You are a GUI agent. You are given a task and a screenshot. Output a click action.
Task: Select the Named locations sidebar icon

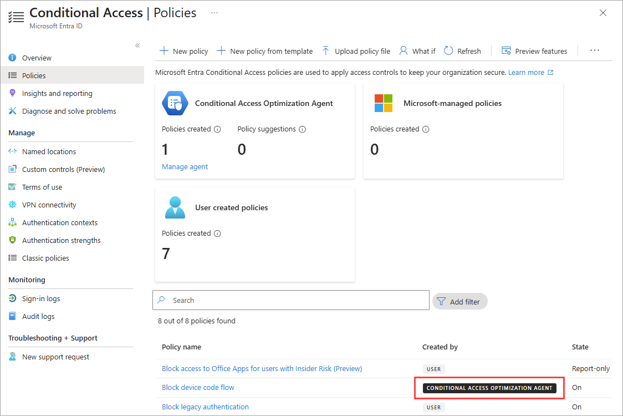click(13, 151)
